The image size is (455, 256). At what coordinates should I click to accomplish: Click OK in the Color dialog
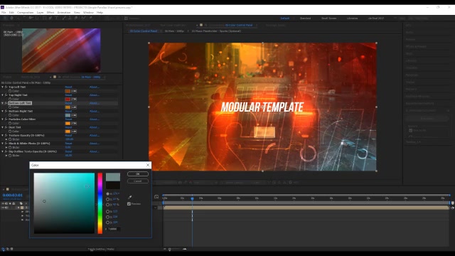[x=138, y=174]
